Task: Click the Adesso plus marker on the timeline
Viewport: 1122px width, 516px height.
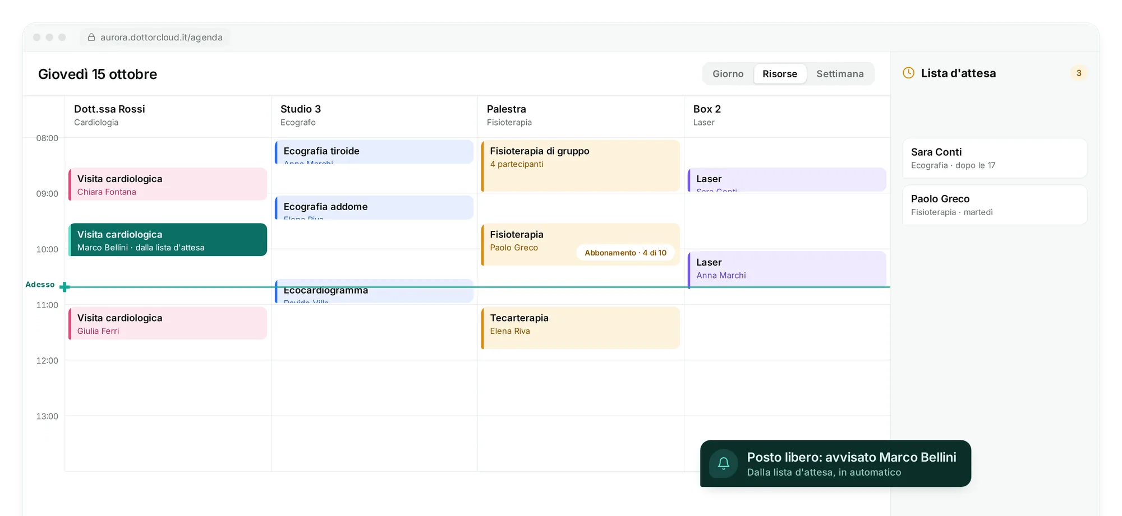Action: [65, 287]
